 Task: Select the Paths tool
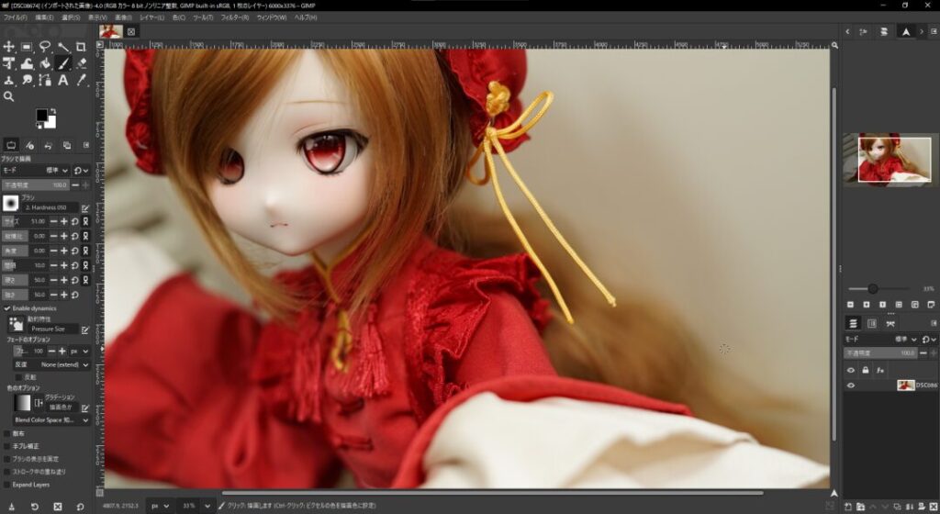click(45, 80)
